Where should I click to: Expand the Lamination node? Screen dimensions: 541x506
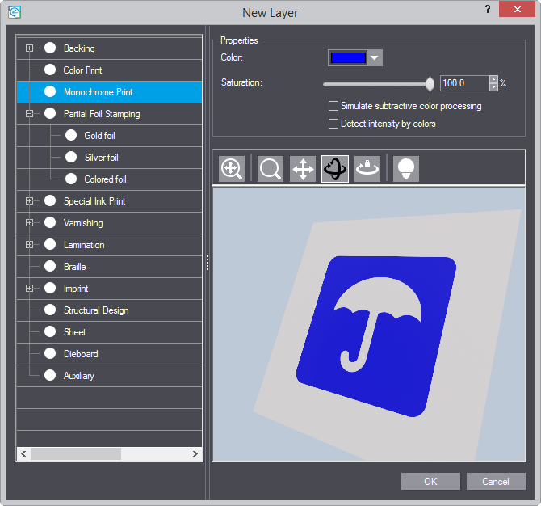pyautogui.click(x=30, y=245)
